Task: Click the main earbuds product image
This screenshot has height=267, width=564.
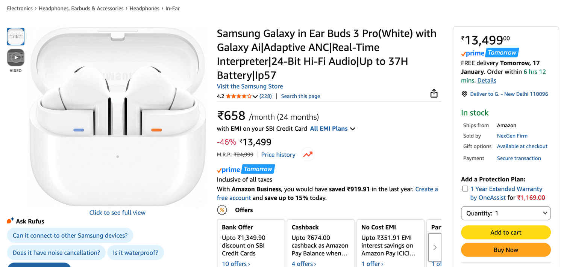Action: tap(117, 116)
